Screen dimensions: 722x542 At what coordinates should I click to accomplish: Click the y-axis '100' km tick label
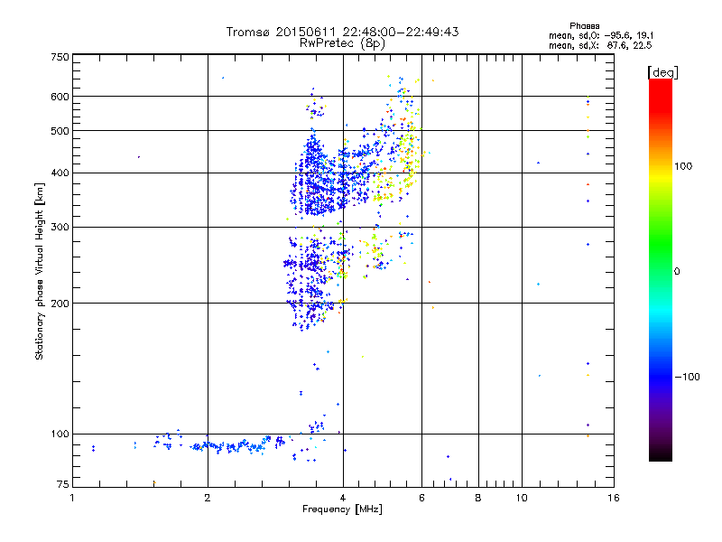[60, 435]
